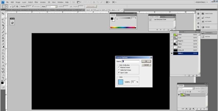Open the Filter menu

coord(36,2)
